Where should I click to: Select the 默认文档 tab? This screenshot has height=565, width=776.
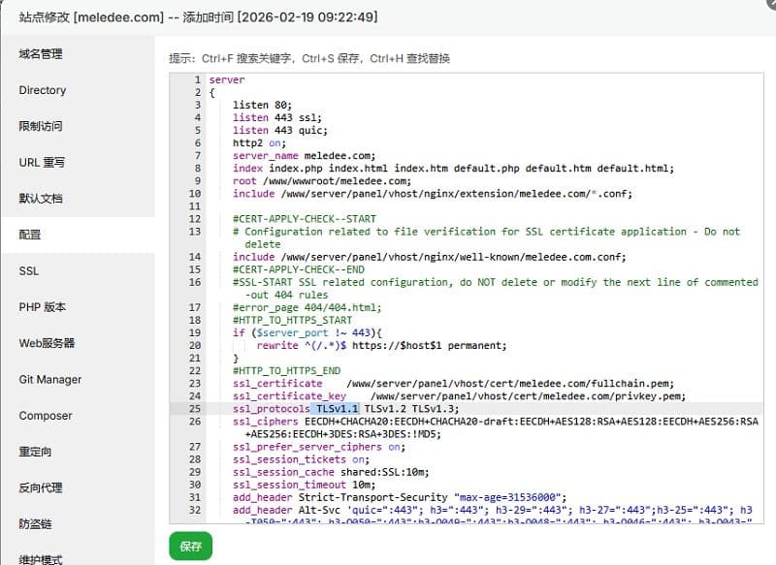[x=41, y=199]
